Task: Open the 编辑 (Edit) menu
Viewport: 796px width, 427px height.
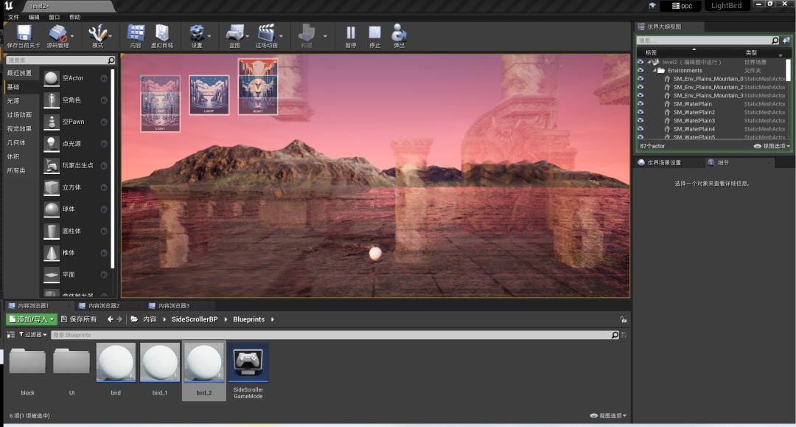Action: 34,17
